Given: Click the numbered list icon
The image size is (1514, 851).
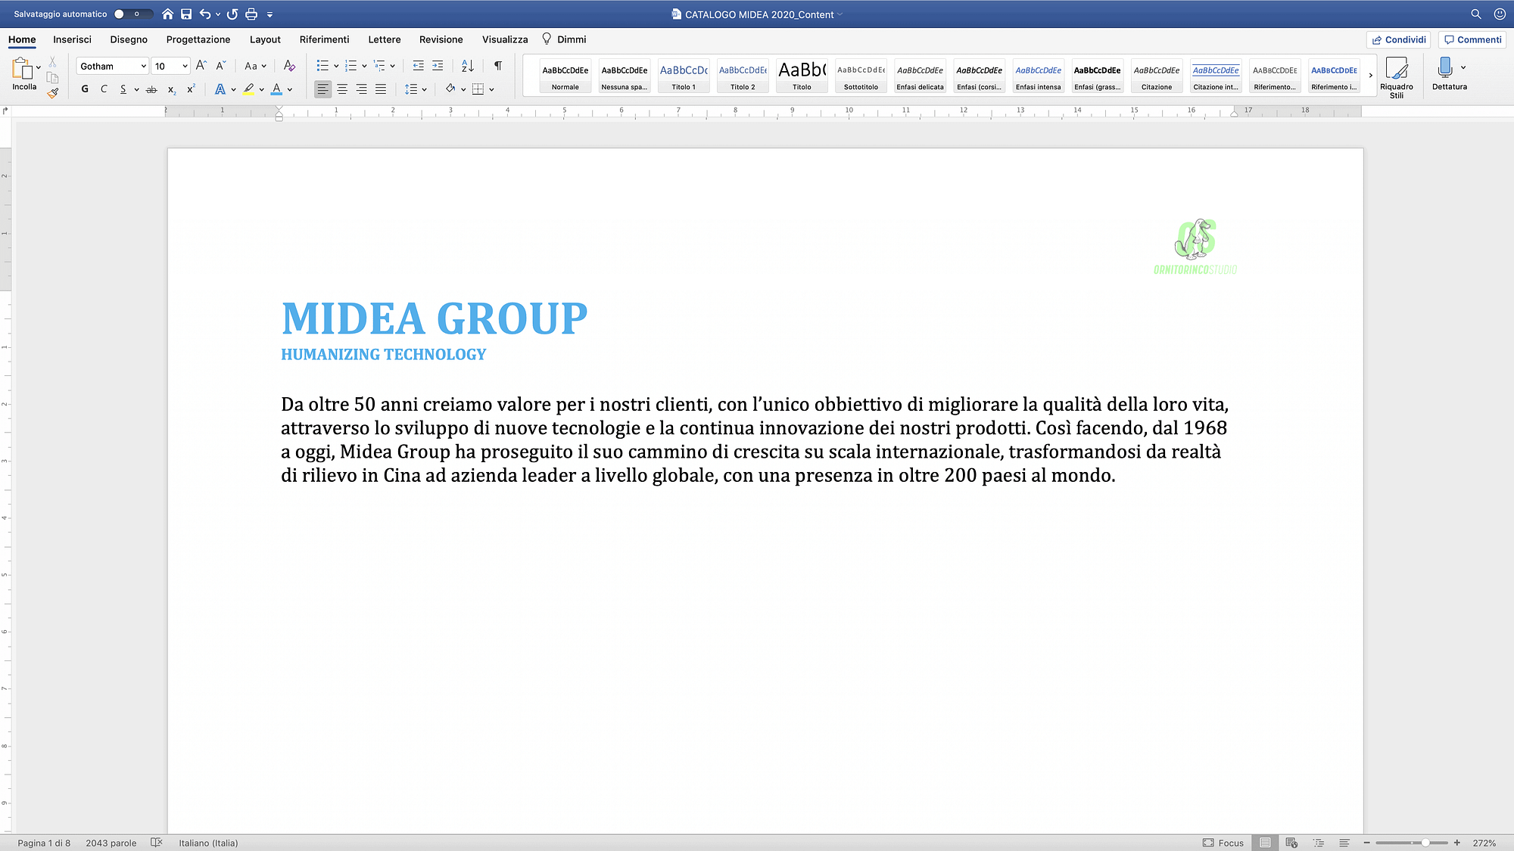Looking at the screenshot, I should click(350, 66).
